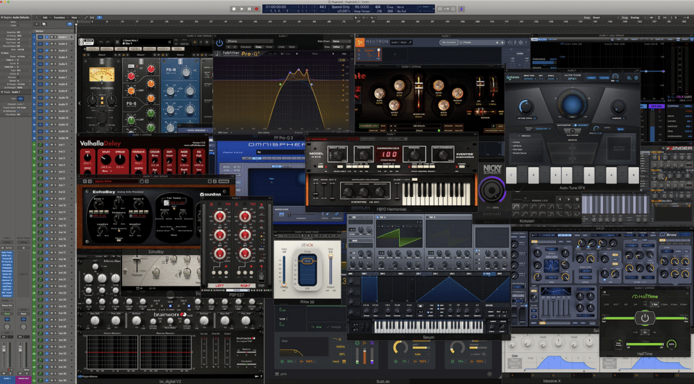Click the Kickstart purple mix knob

click(491, 191)
